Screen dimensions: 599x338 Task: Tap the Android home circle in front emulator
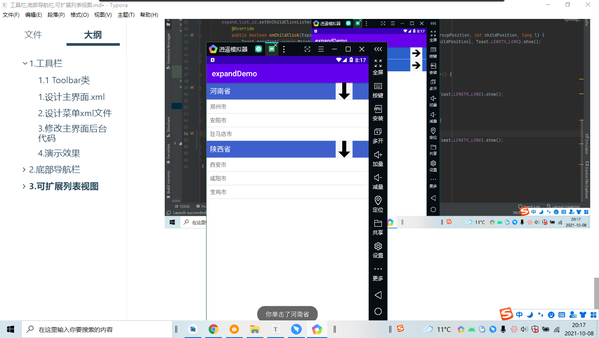[x=378, y=311]
